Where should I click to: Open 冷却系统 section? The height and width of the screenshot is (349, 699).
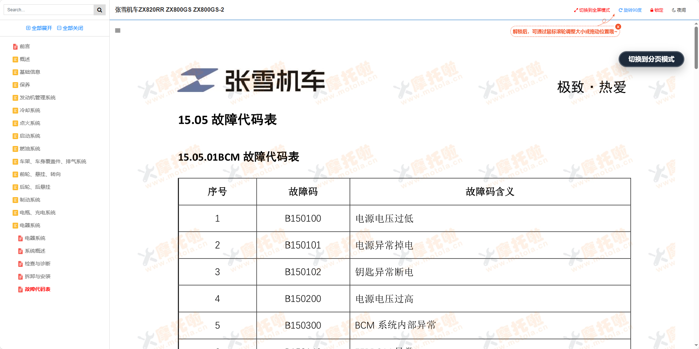(30, 110)
